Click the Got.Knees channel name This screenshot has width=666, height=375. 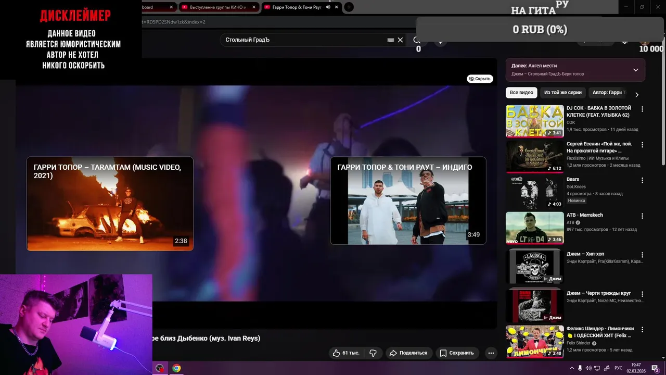click(576, 186)
